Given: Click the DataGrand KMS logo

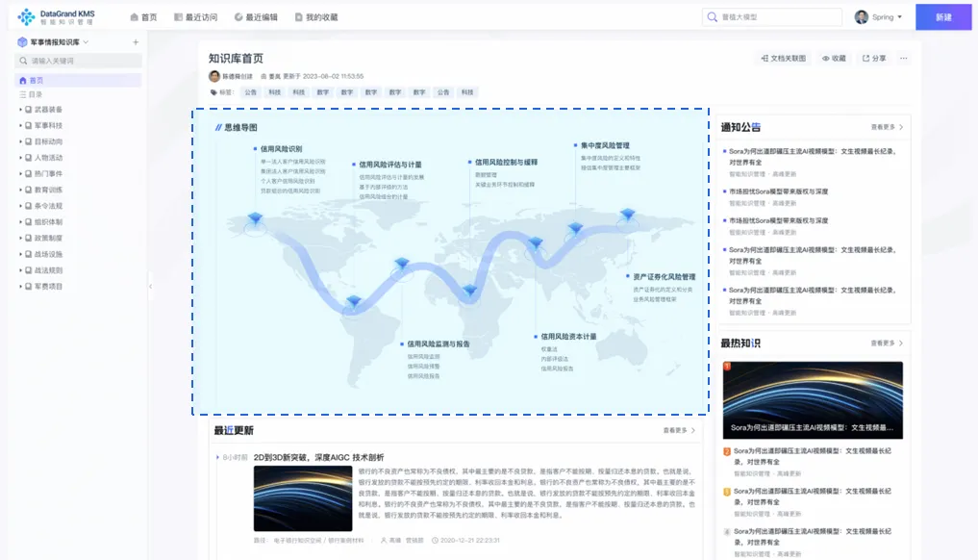Looking at the screenshot, I should [56, 16].
